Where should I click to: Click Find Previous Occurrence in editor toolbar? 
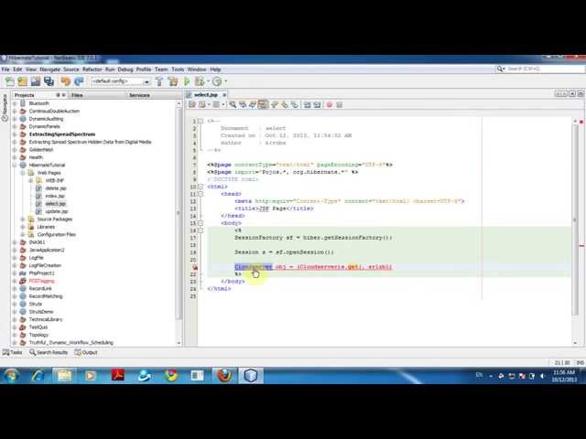tap(243, 105)
